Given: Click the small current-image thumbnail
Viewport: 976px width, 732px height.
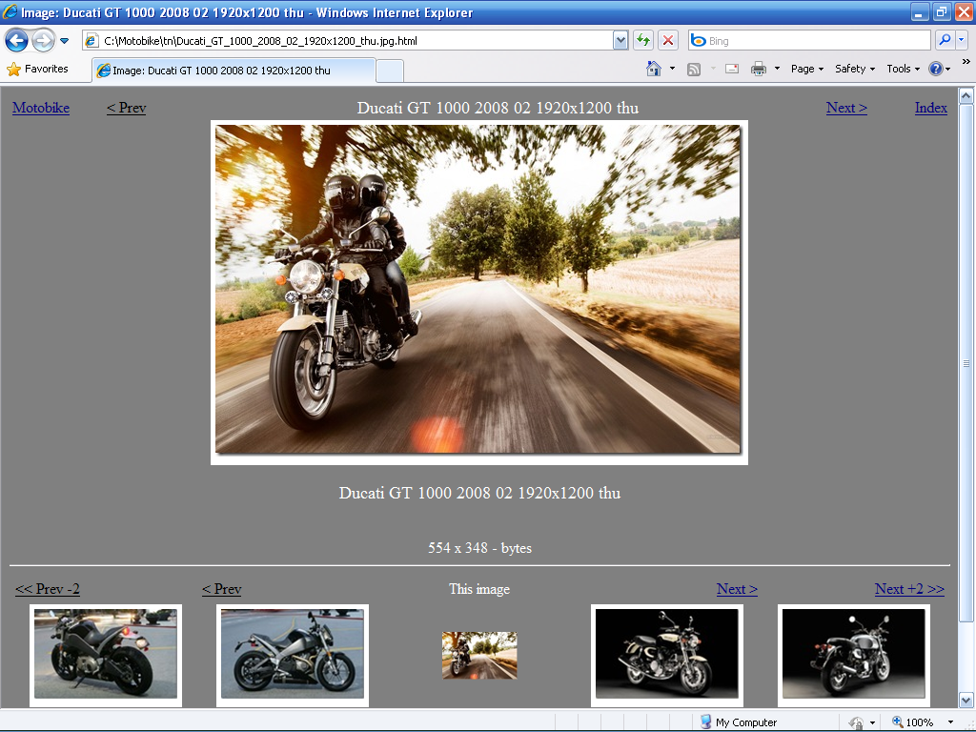Looking at the screenshot, I should click(479, 655).
